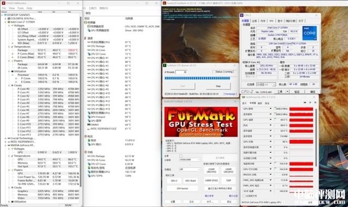Viewport: 348px width, 207px height.
Task: Click the CPU Burner blue progress bar
Action: point(197,78)
